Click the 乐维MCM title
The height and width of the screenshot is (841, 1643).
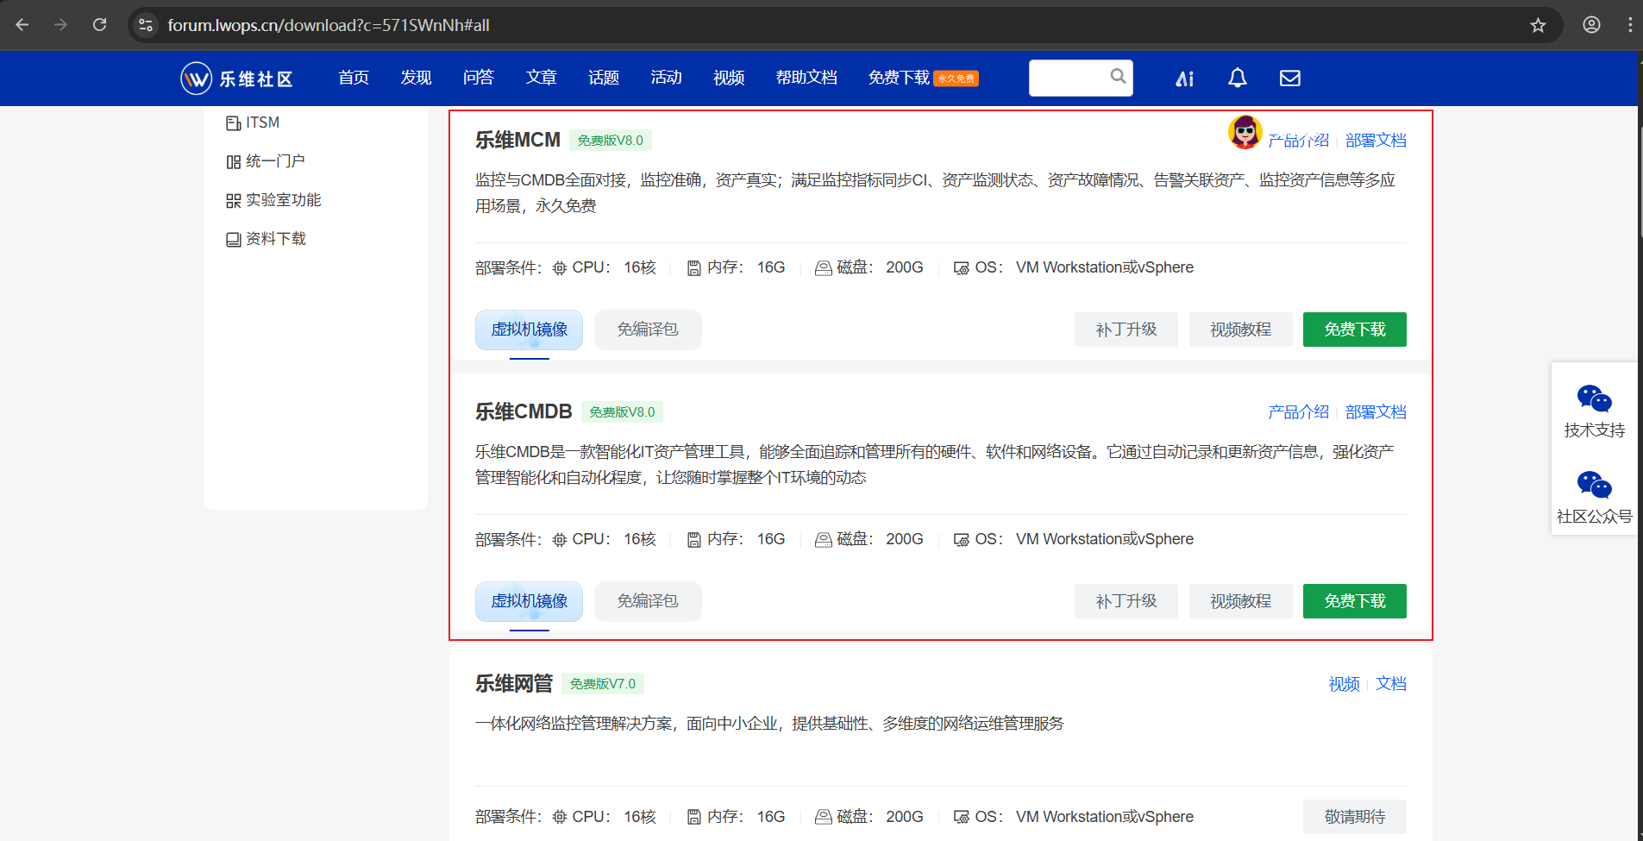517,140
